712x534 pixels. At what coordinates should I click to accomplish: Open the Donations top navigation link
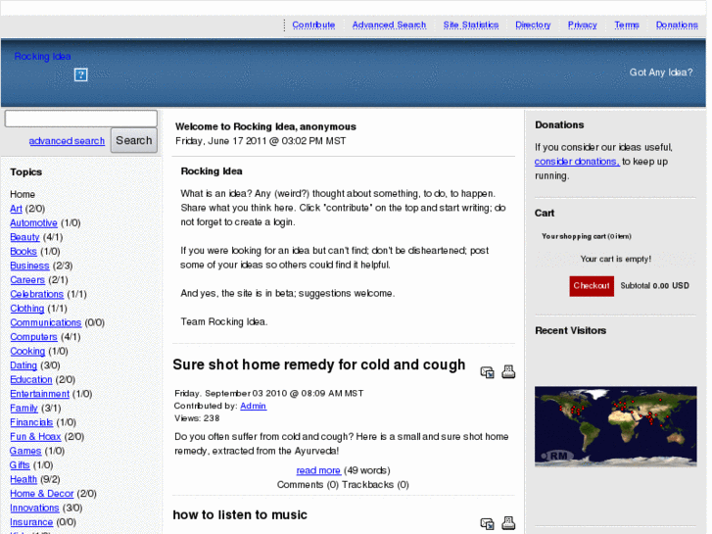677,25
